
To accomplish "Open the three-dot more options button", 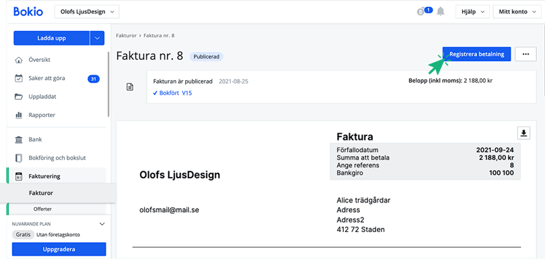I will pyautogui.click(x=525, y=54).
